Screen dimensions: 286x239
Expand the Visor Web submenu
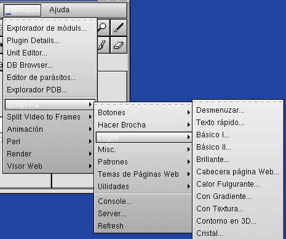[x=50, y=166]
